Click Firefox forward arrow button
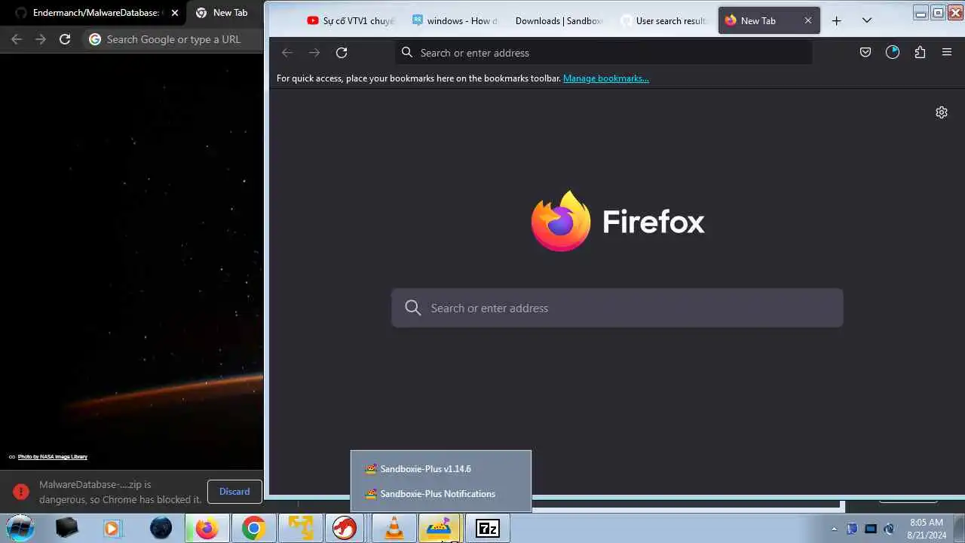This screenshot has width=965, height=543. (x=314, y=53)
